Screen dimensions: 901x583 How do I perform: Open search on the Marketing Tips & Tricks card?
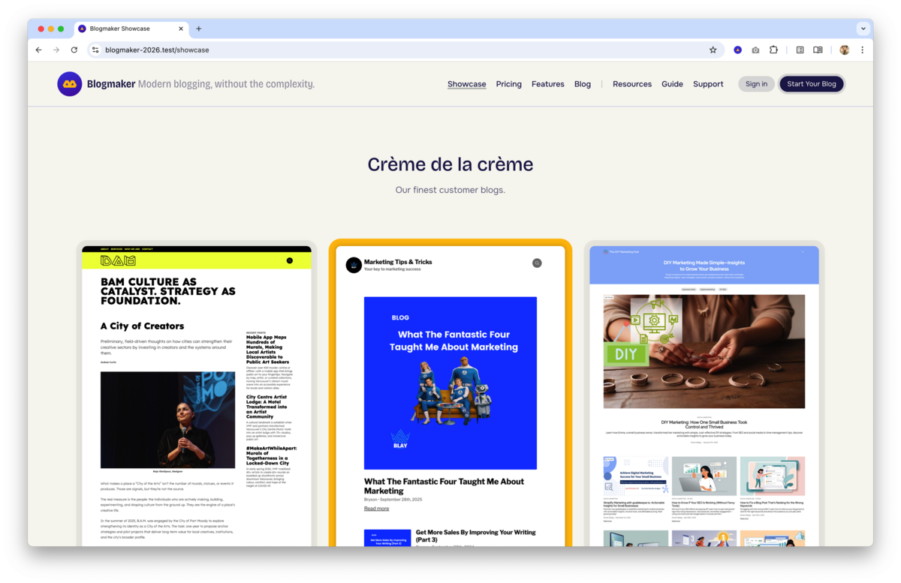point(536,263)
